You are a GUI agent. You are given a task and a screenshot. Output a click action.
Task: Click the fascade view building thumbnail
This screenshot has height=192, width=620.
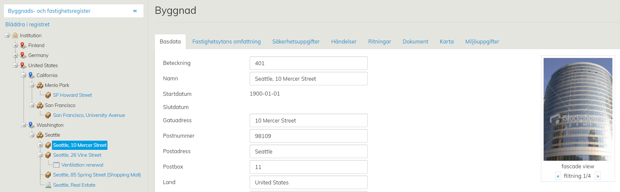[578, 109]
